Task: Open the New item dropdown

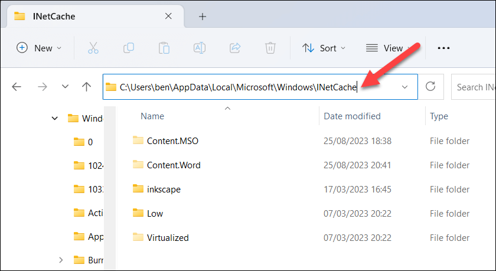Action: pyautogui.click(x=38, y=48)
